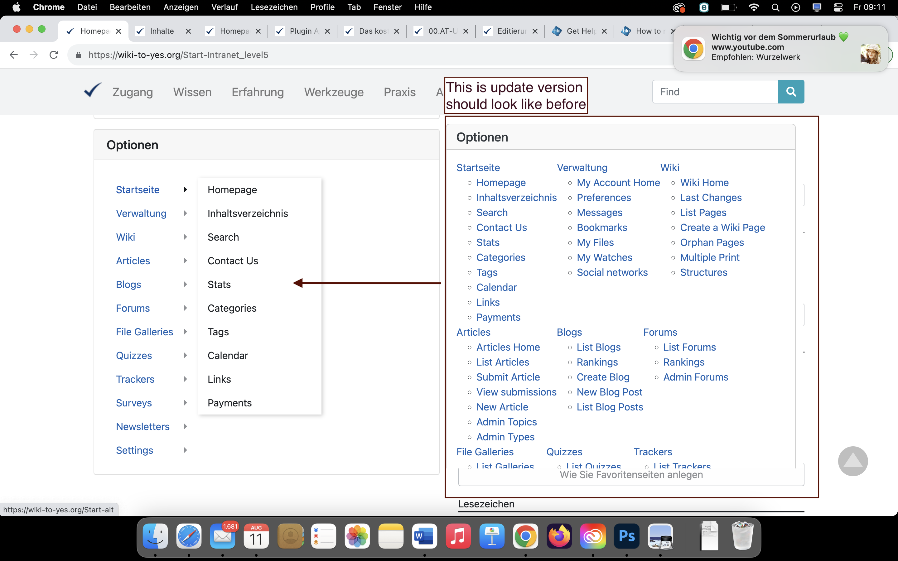Close the Inhalte browser tab
Screen dimensions: 898x561
pos(188,31)
